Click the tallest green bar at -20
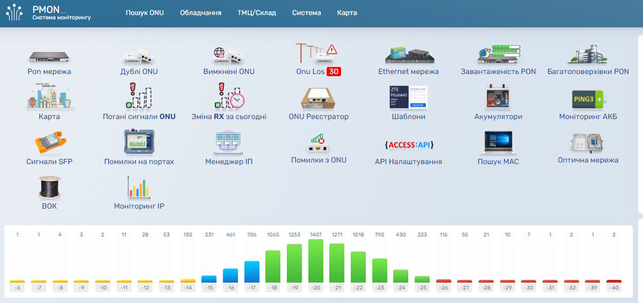Screen dimensions: 643x303 pyautogui.click(x=316, y=260)
